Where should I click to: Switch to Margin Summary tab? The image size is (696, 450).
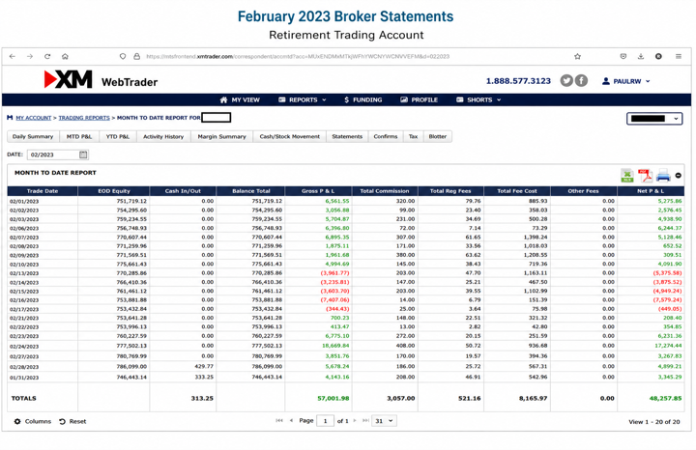point(221,136)
